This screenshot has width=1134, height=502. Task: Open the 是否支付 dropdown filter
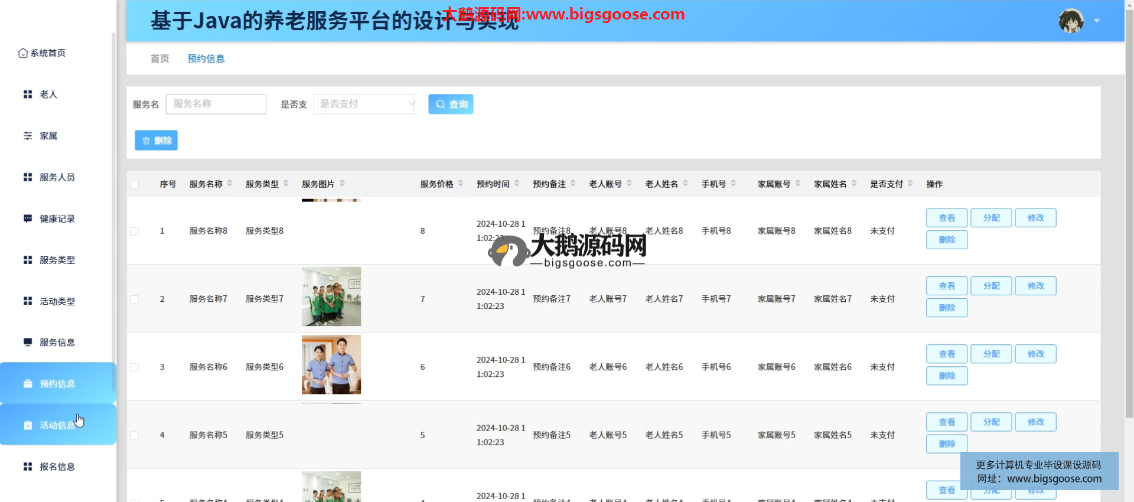[364, 104]
